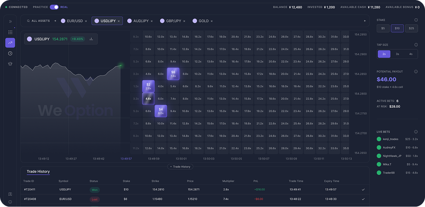The height and width of the screenshot is (207, 425).
Task: Click the Won status badge
Action: tap(95, 190)
